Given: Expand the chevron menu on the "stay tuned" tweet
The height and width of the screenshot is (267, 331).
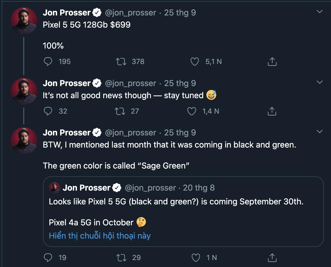Looking at the screenshot, I should click(x=320, y=82).
